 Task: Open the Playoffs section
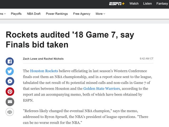pos(16,14)
